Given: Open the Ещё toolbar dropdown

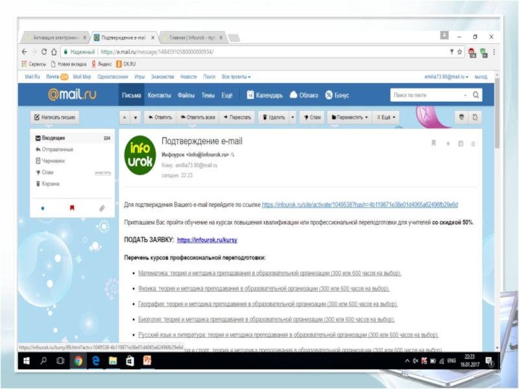Looking at the screenshot, I should [x=386, y=117].
